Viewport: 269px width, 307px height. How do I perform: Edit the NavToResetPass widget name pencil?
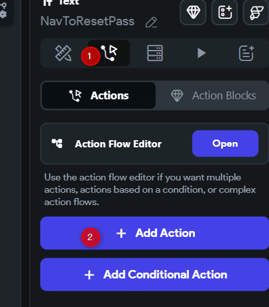tap(151, 22)
